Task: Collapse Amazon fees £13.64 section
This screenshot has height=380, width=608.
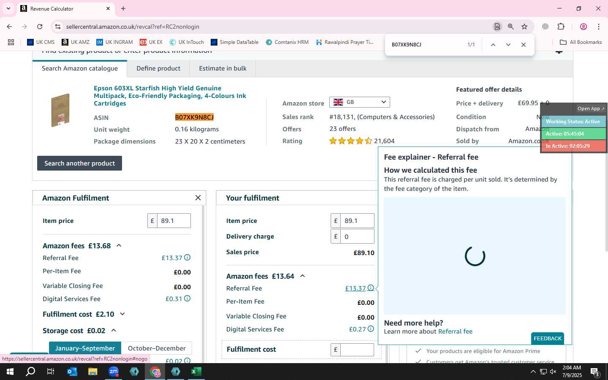Action: [302, 276]
